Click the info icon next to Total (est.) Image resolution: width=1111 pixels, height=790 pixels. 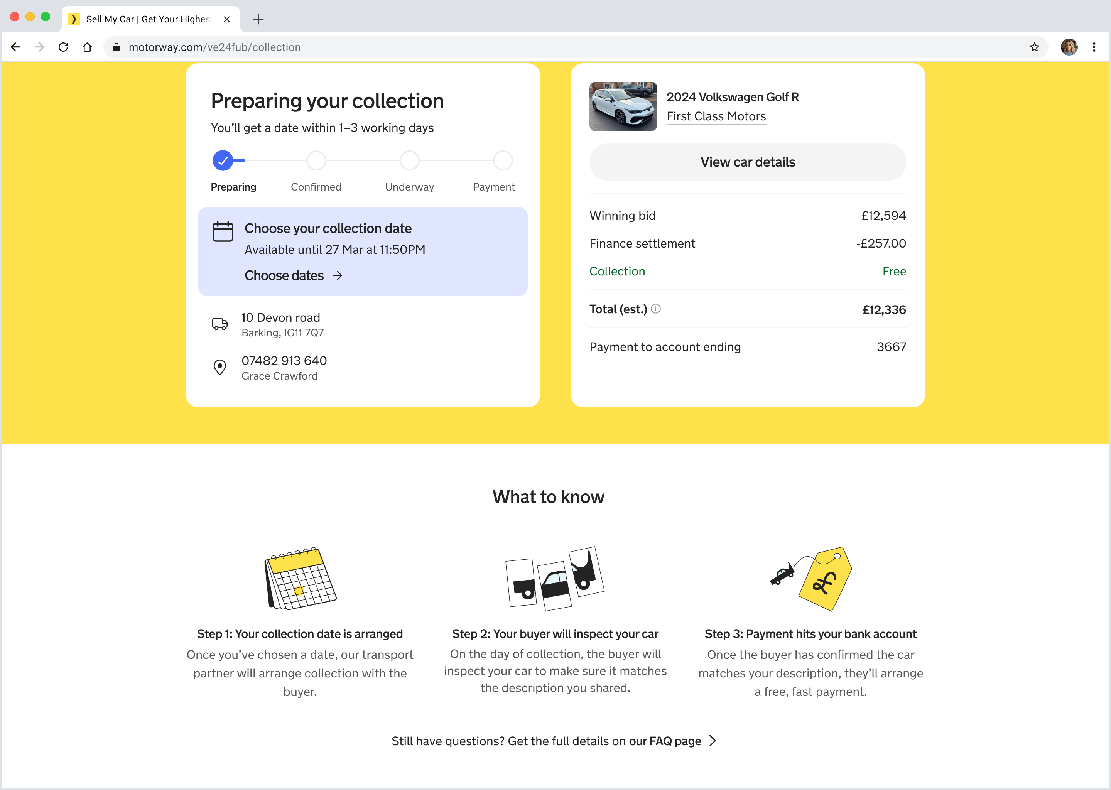click(x=656, y=309)
